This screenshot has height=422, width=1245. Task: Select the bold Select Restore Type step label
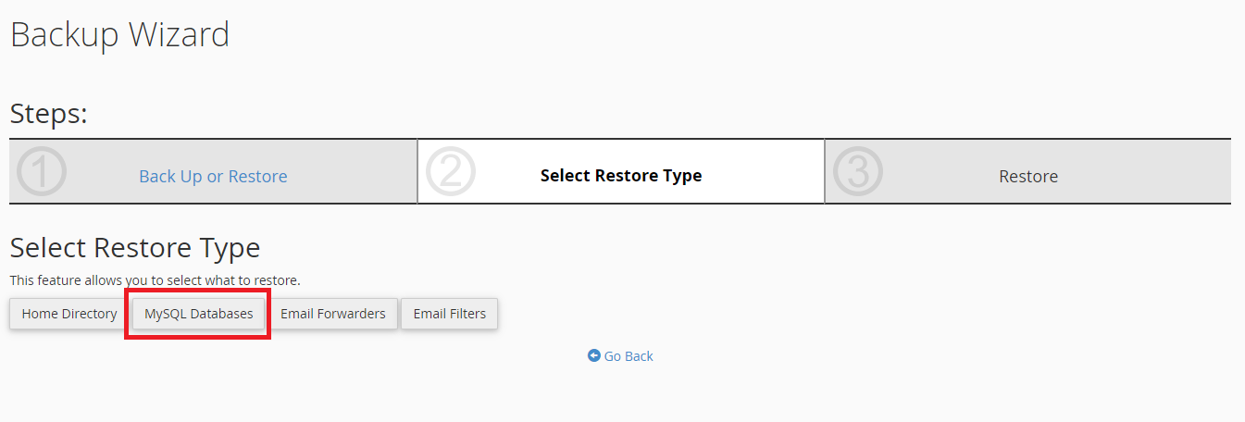coord(621,175)
